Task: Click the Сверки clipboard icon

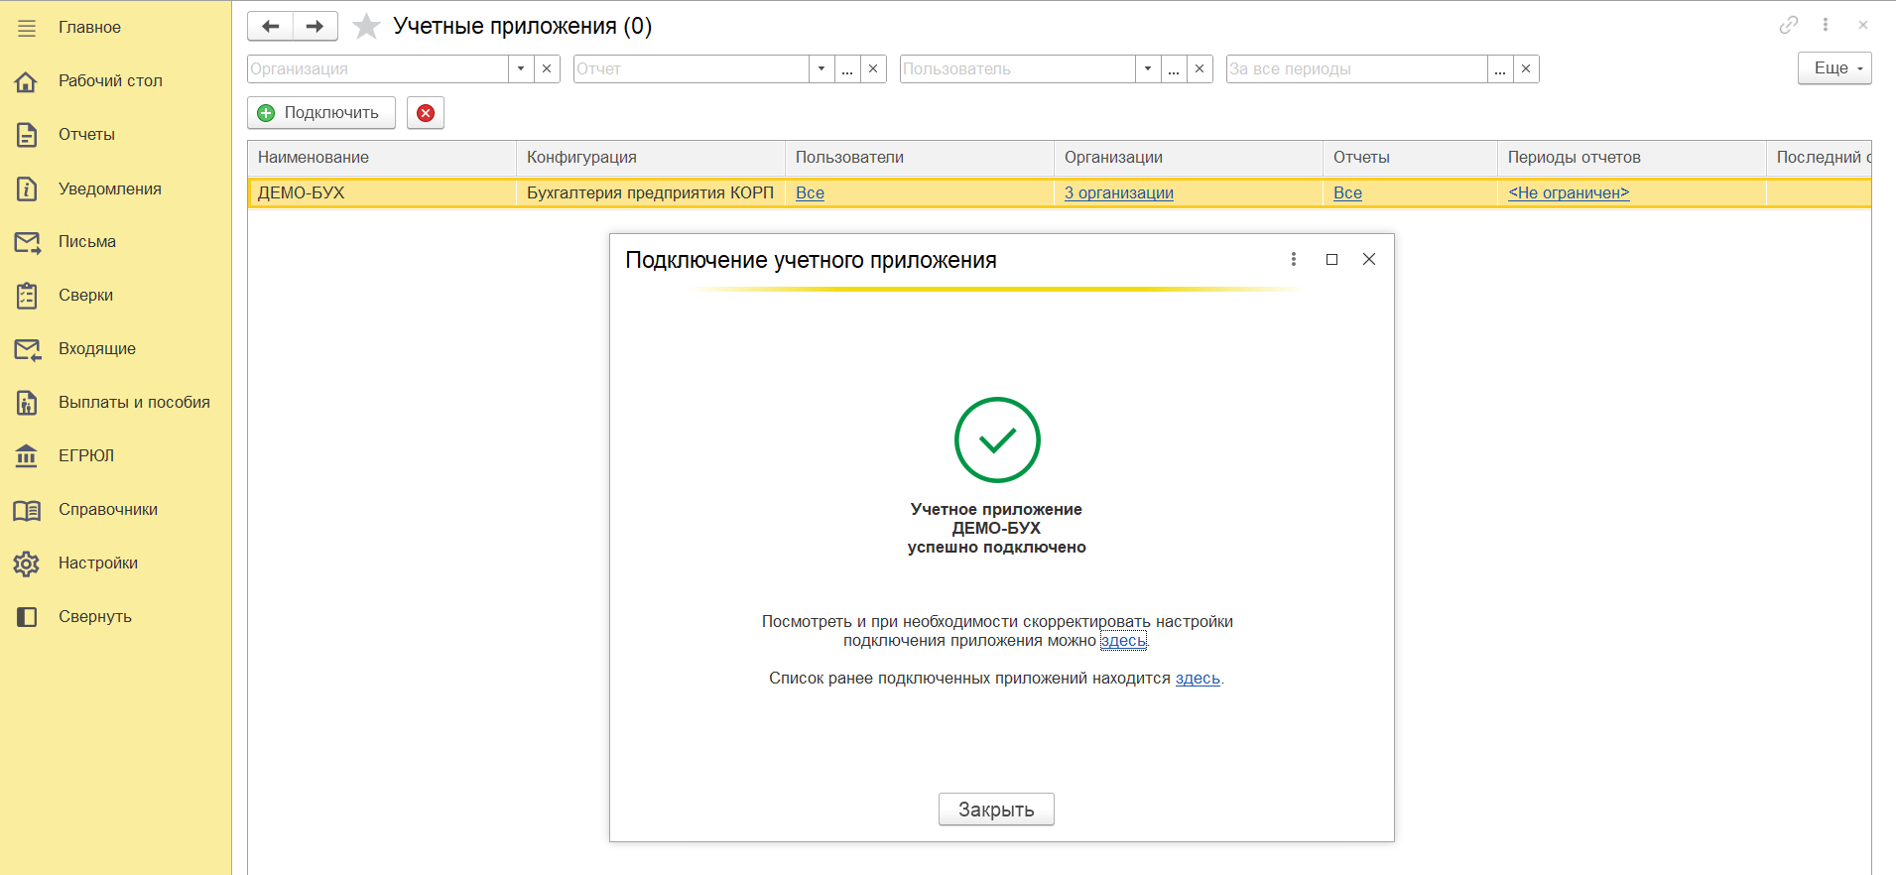Action: (27, 296)
